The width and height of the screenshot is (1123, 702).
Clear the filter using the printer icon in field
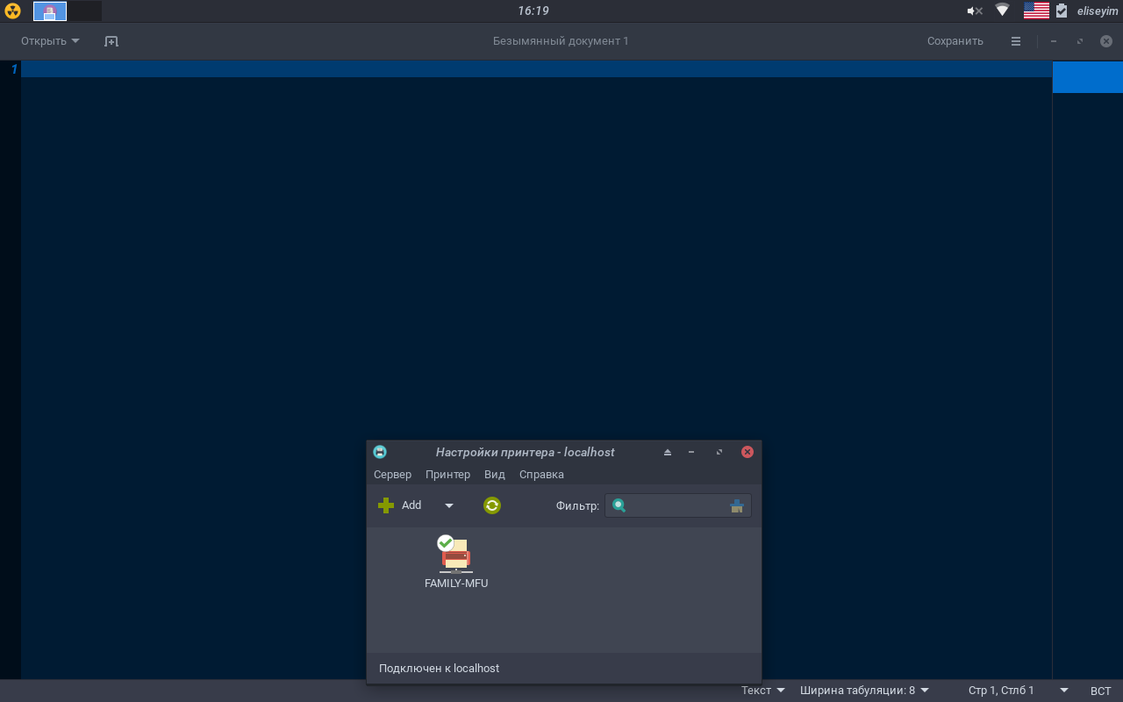737,505
